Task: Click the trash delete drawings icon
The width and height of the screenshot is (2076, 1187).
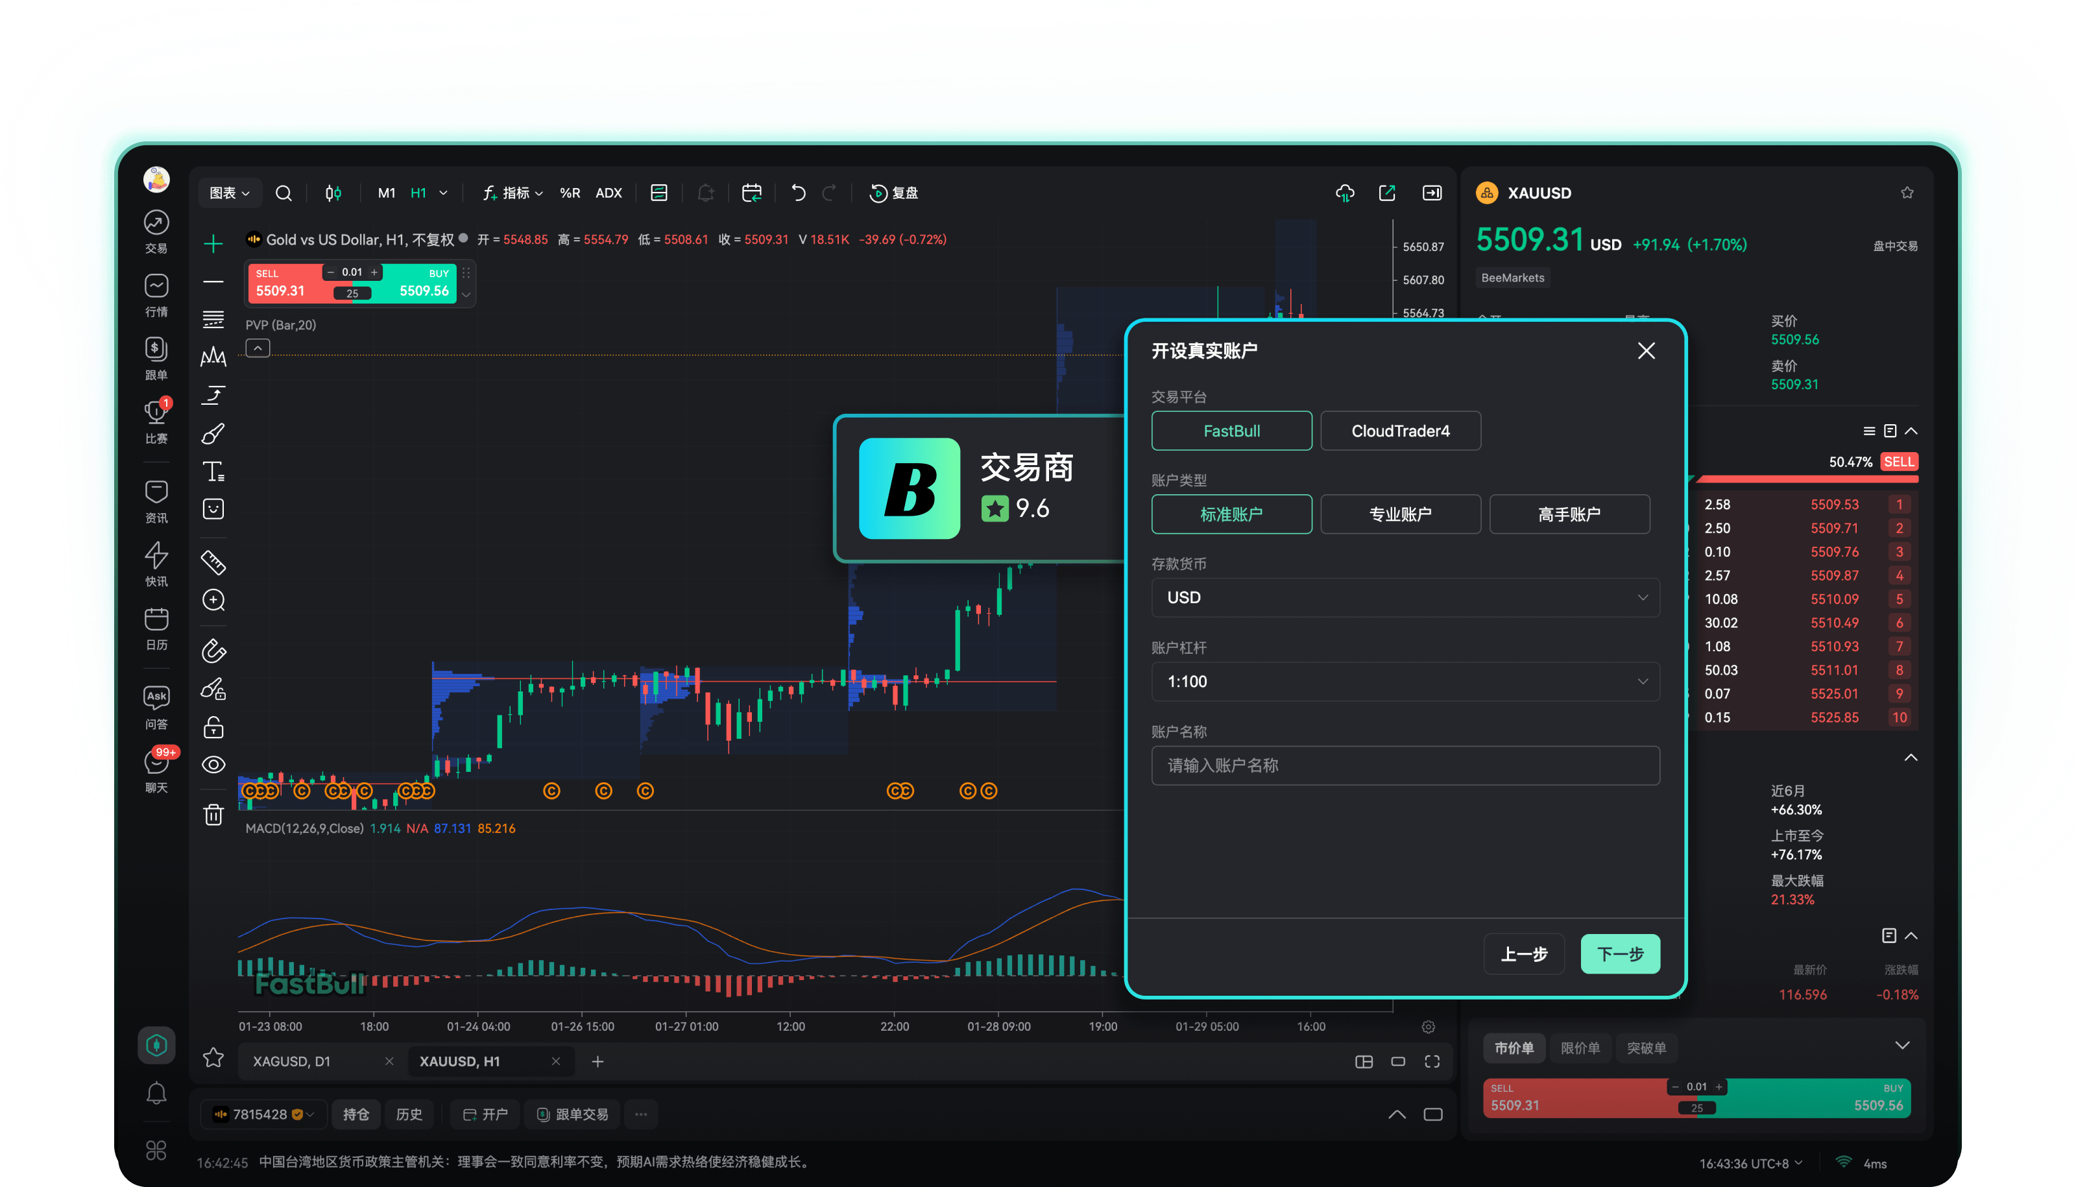Action: pyautogui.click(x=213, y=815)
